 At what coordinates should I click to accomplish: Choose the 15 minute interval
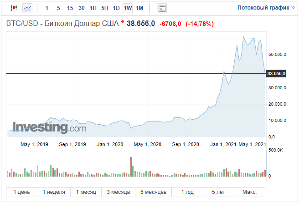pyautogui.click(x=70, y=8)
